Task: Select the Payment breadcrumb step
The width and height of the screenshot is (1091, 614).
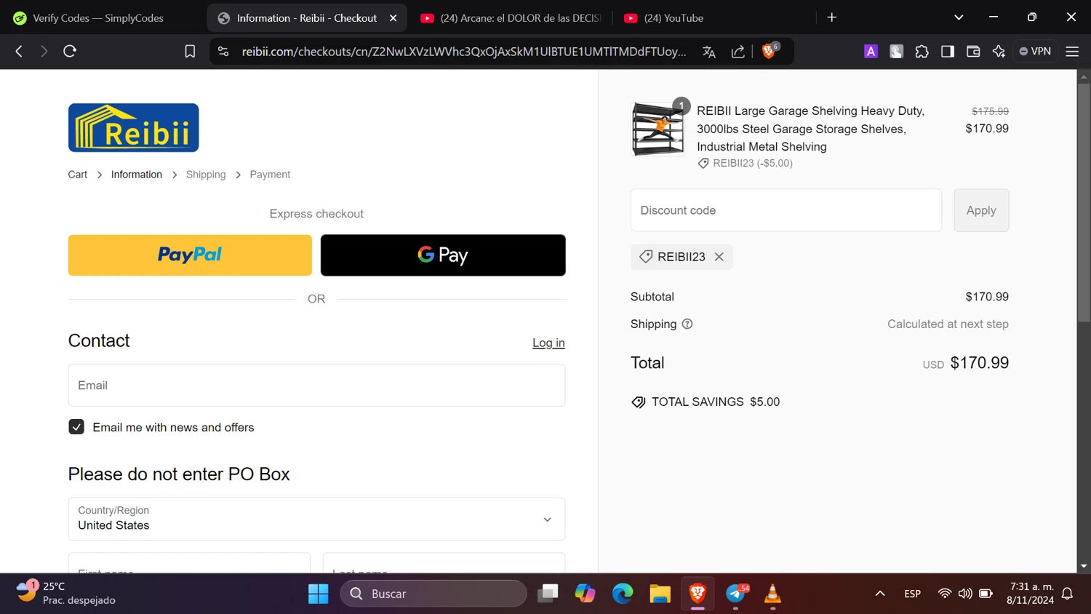Action: pos(270,175)
